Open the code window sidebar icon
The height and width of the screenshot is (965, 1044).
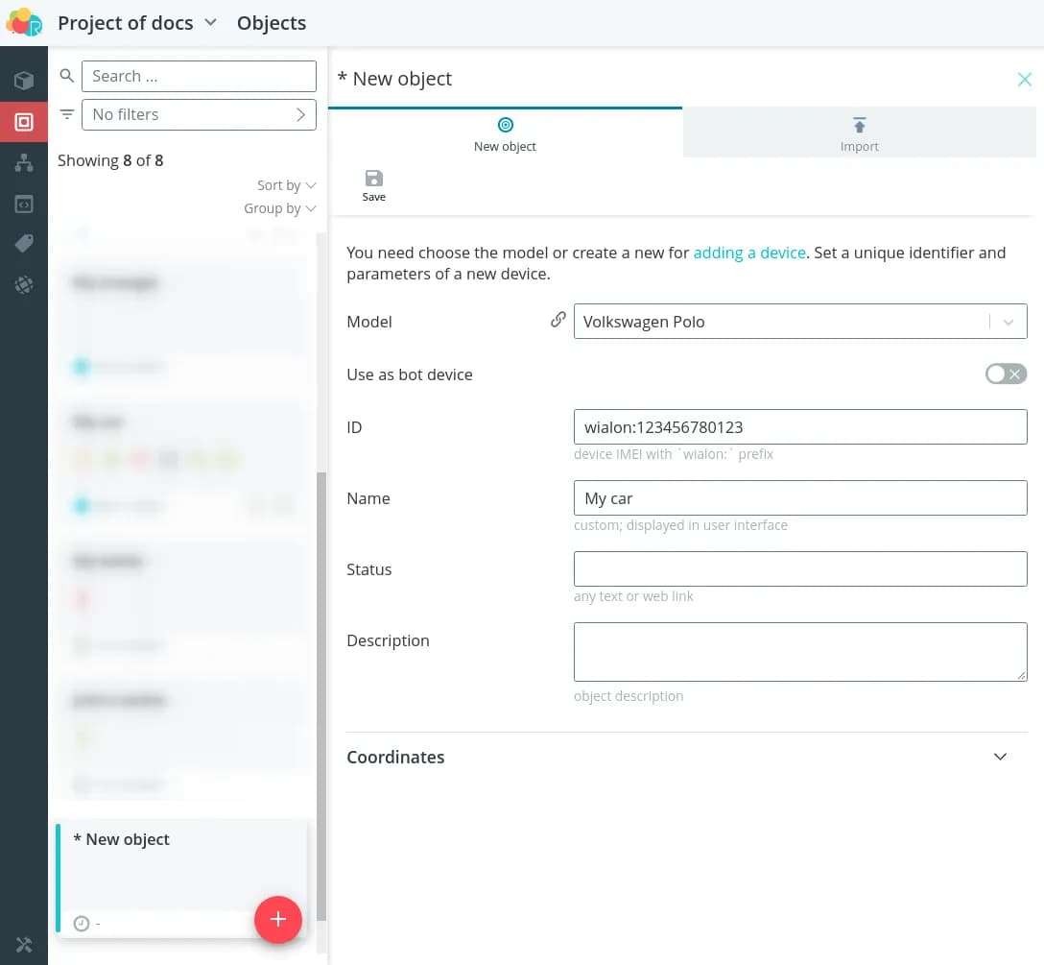(x=24, y=204)
